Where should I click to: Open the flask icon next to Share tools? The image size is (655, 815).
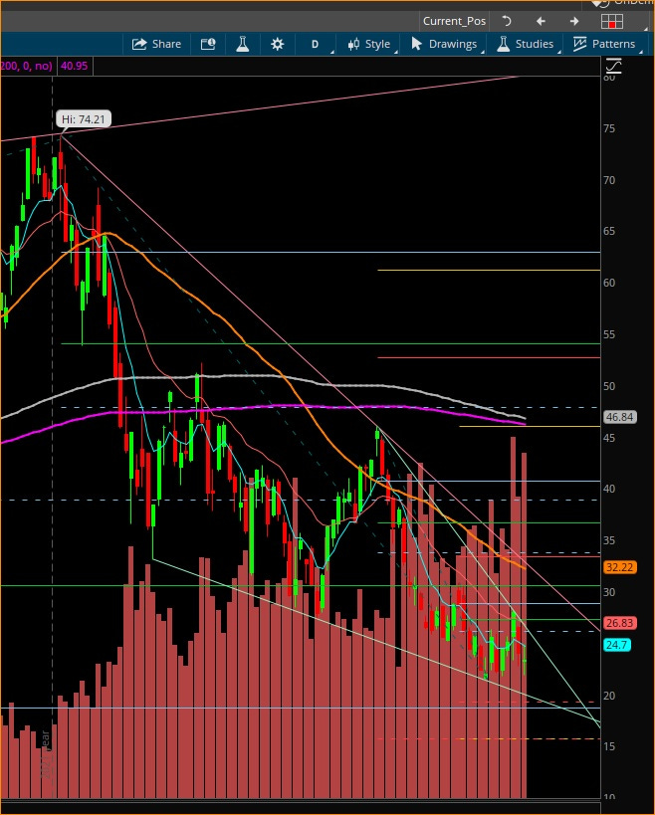coord(242,44)
